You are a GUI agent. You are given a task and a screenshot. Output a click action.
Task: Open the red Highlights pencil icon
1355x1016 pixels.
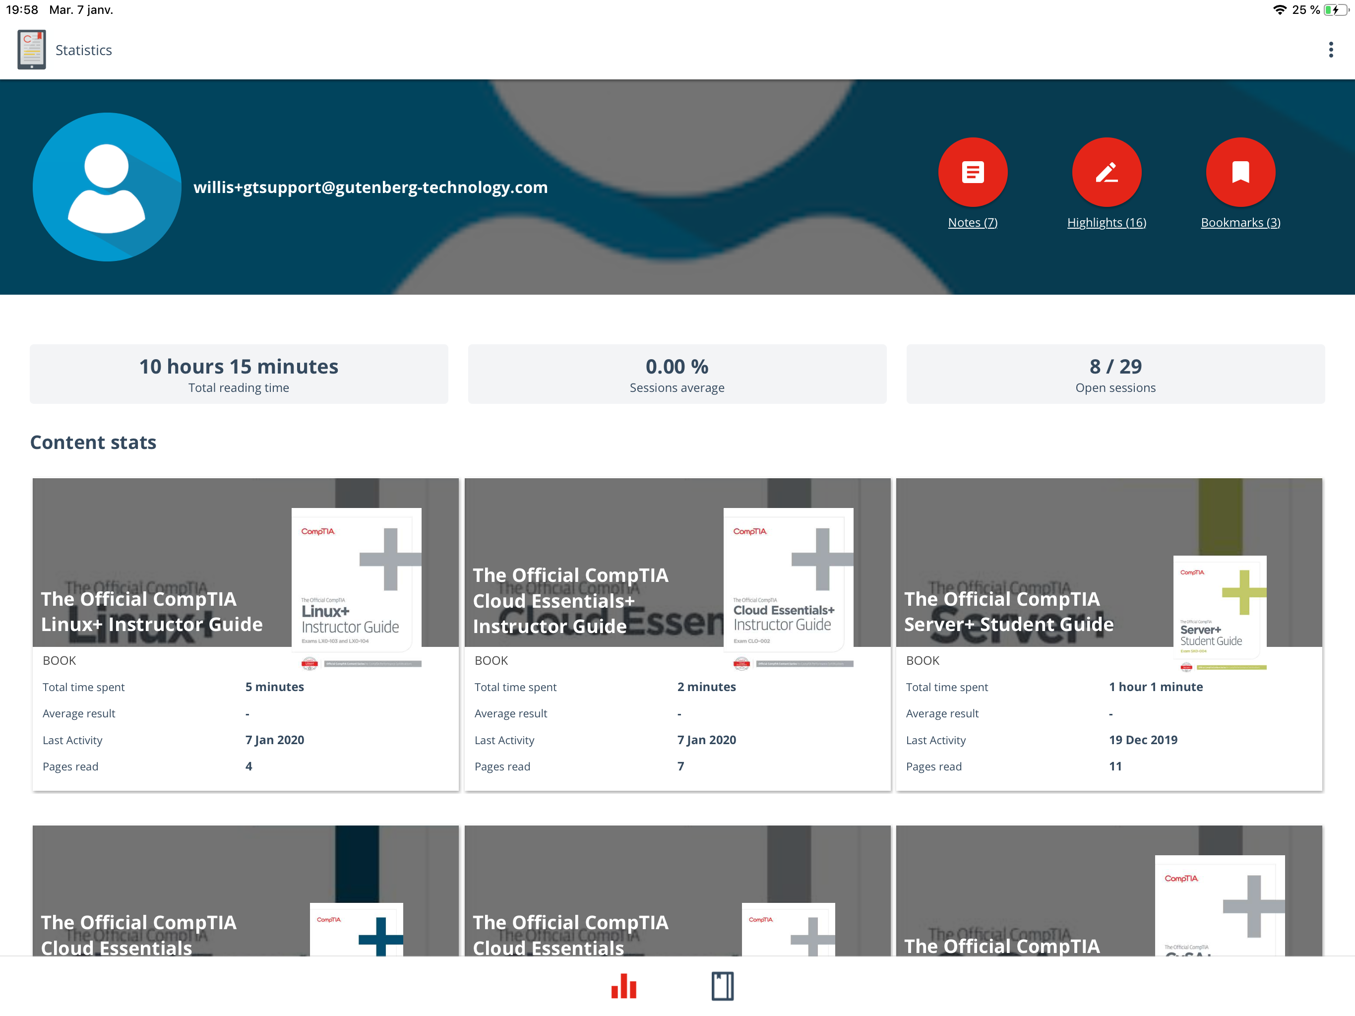pyautogui.click(x=1107, y=172)
